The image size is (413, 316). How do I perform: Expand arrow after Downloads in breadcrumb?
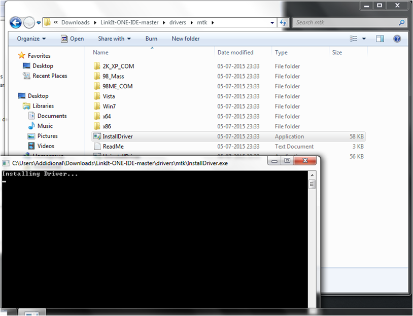click(95, 23)
